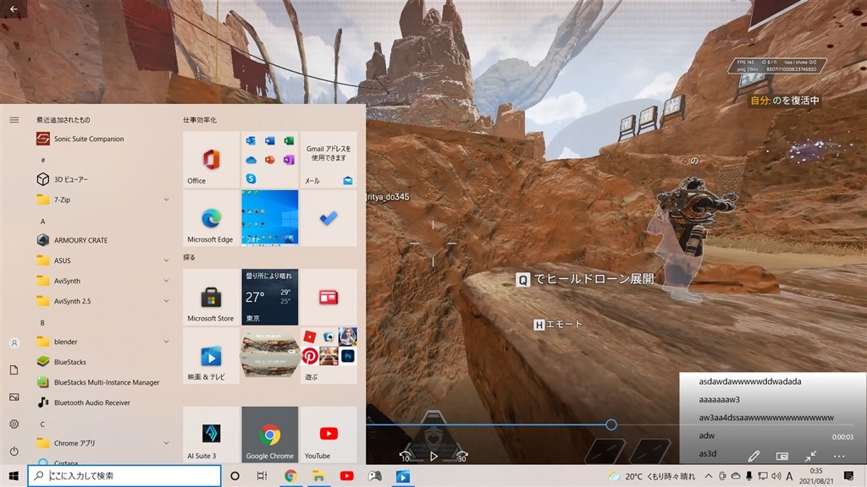Open the YouTube tile
867x487 pixels.
(329, 435)
